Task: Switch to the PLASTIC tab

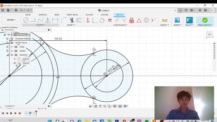Action: (x=90, y=15)
